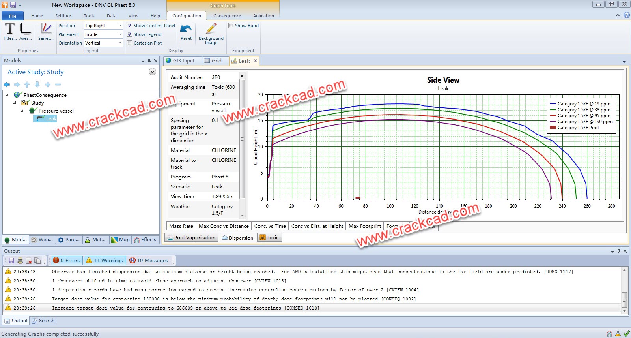Toggle the 0 Errors filter button
The image size is (631, 338).
coord(67,260)
